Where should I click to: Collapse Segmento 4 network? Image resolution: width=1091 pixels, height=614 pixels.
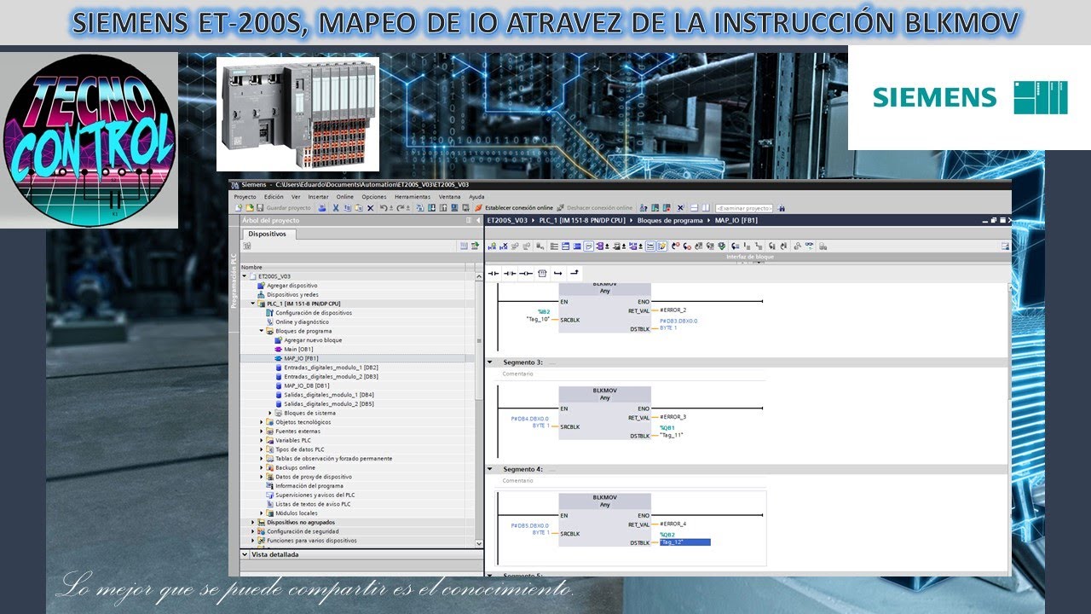pos(490,469)
